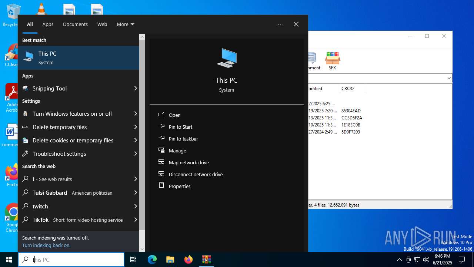
Task: Open WinRAR address bar dropdown
Action: click(x=449, y=78)
